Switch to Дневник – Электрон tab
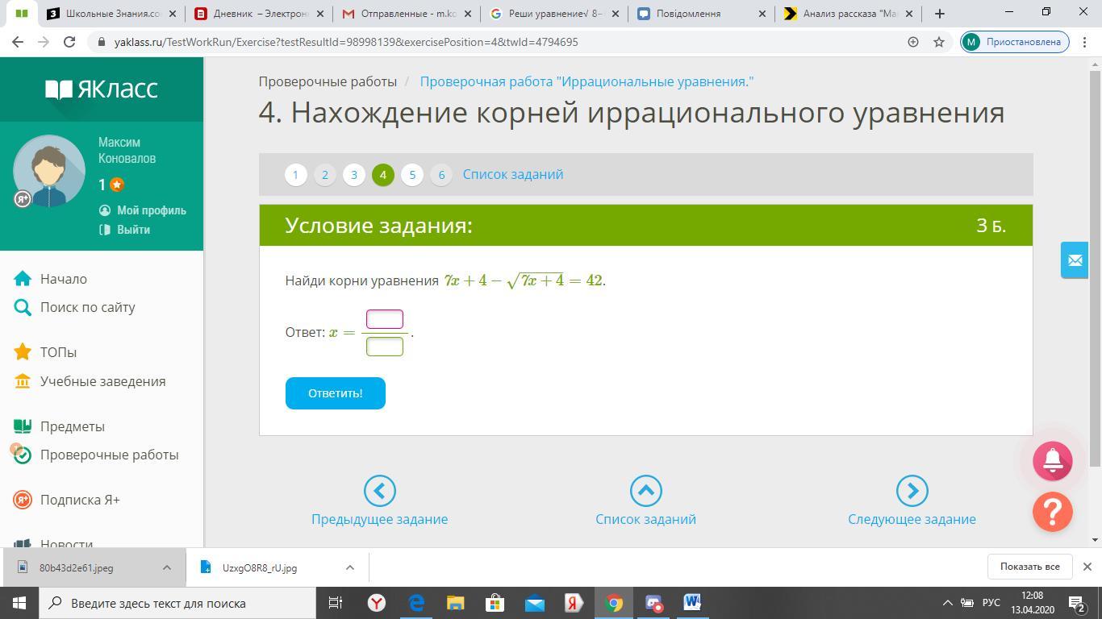The width and height of the screenshot is (1102, 619). coord(260,14)
